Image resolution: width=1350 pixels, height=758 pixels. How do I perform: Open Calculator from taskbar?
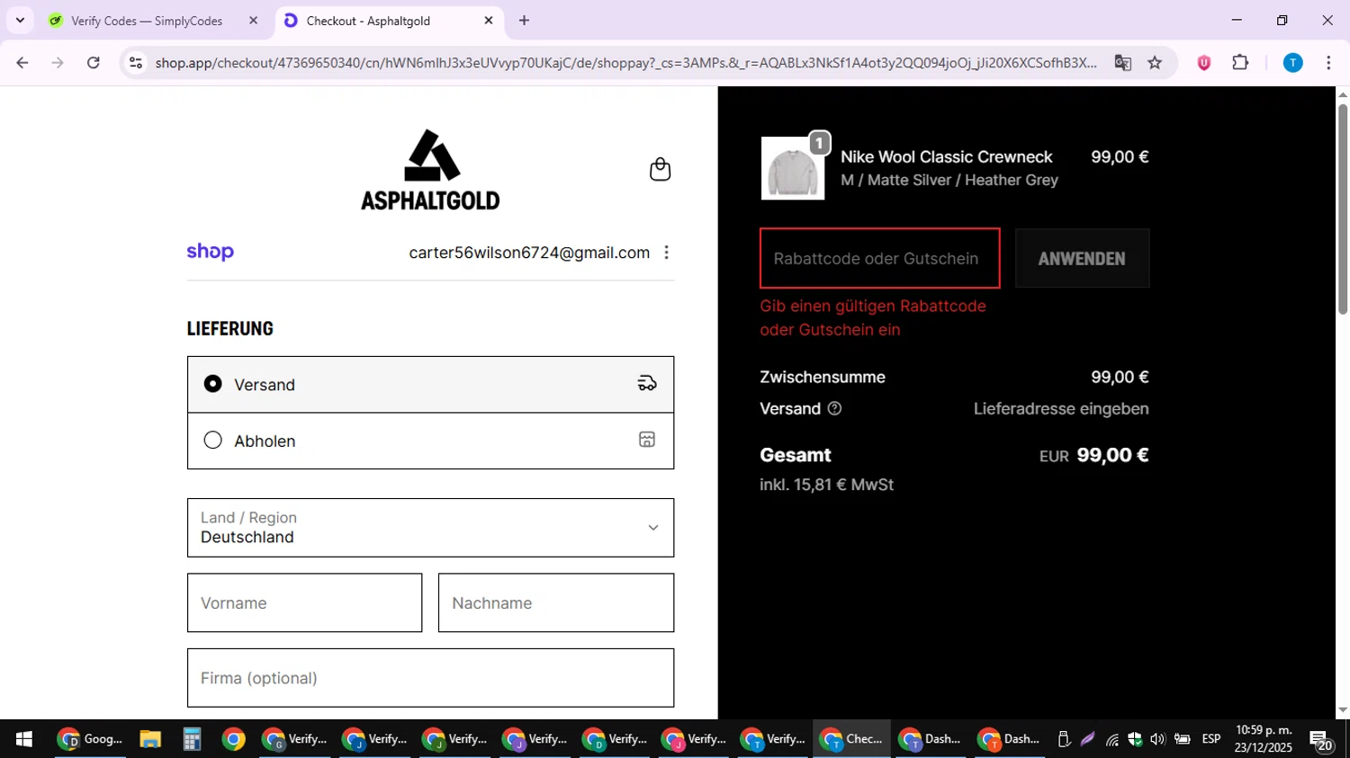(192, 739)
